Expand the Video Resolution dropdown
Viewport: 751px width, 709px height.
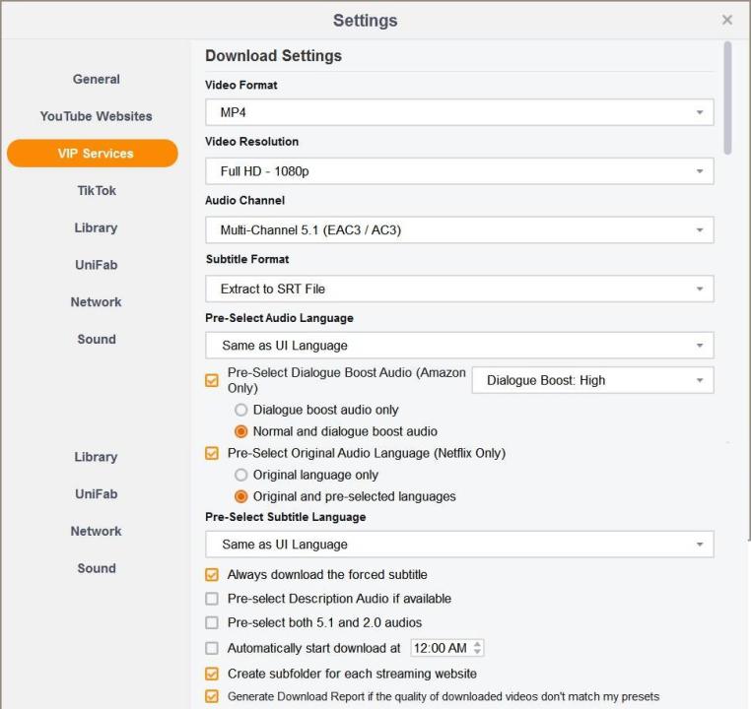click(x=459, y=171)
